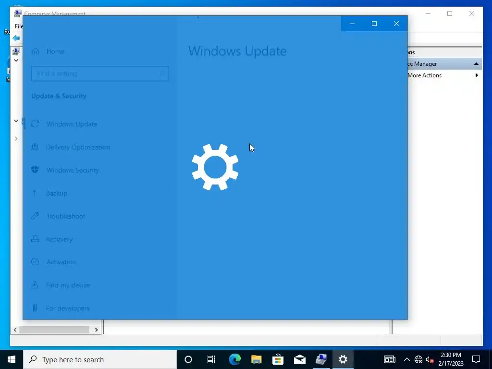Click the Recovery icon

point(35,239)
